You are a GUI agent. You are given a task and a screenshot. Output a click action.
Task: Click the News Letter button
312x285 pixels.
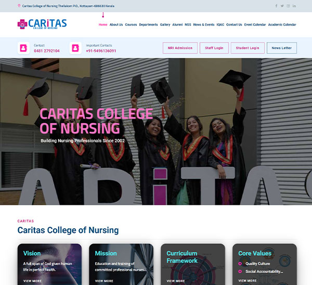[282, 48]
